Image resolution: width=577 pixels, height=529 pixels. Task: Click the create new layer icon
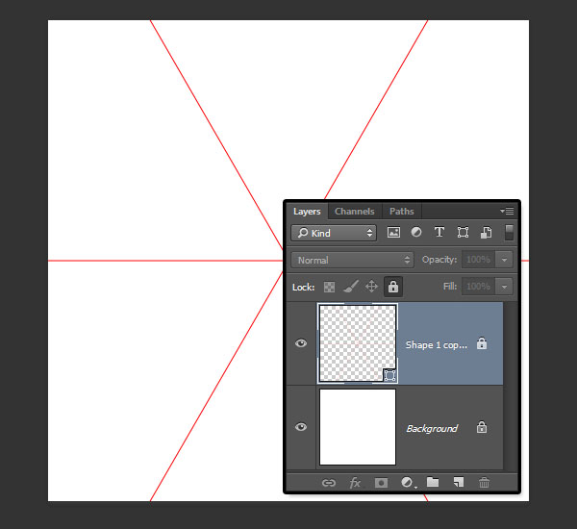tap(459, 483)
